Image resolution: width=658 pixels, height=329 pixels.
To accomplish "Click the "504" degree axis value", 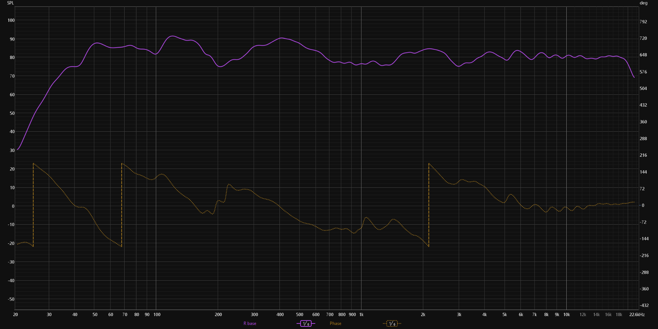I will tap(644, 89).
